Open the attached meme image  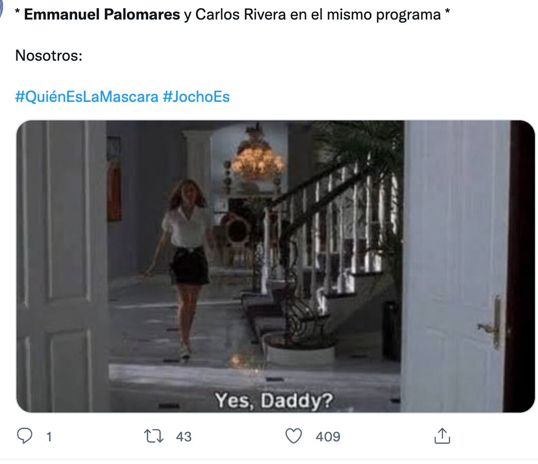276,266
